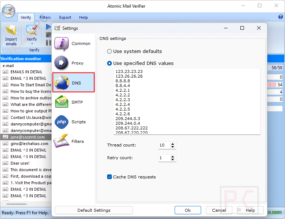The width and height of the screenshot is (285, 219).
Task: Click icon beside ginx@lechatiao.com row
Action: (x=5, y=144)
